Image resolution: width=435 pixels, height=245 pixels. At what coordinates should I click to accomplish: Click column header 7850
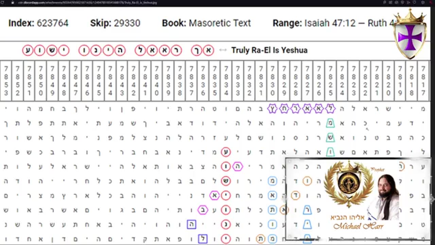click(41, 81)
